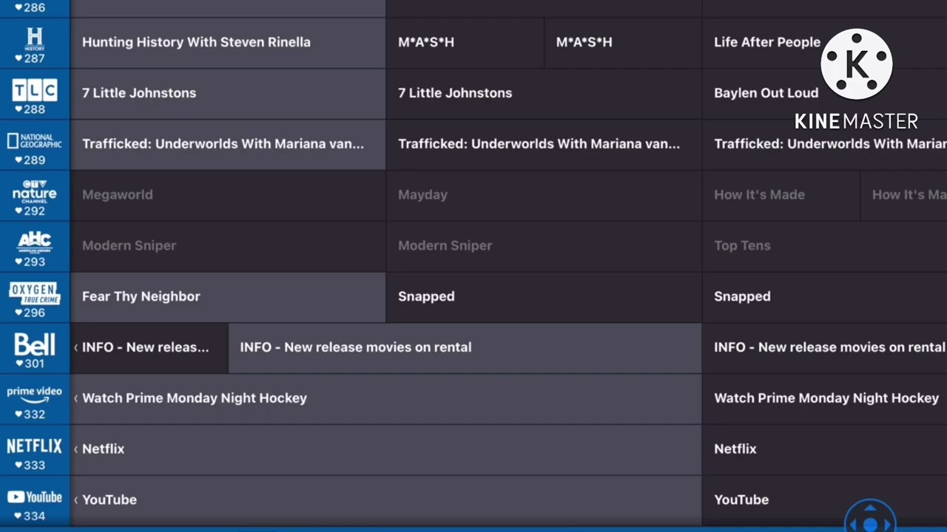
Task: Open the currently airing Trafficked: Underworlds listing
Action: coord(228,144)
